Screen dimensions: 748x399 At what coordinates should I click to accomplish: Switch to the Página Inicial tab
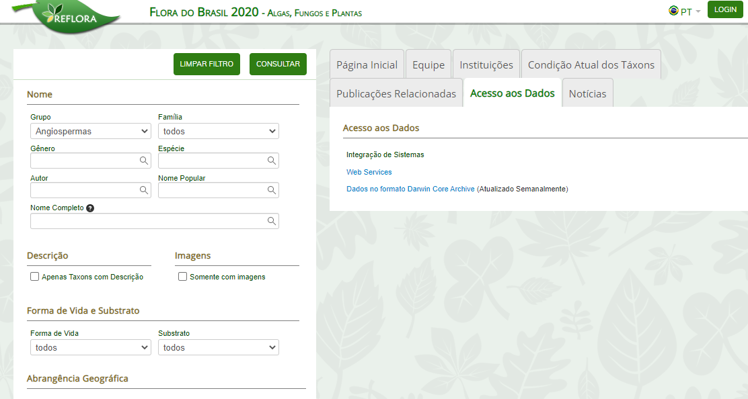coord(367,65)
